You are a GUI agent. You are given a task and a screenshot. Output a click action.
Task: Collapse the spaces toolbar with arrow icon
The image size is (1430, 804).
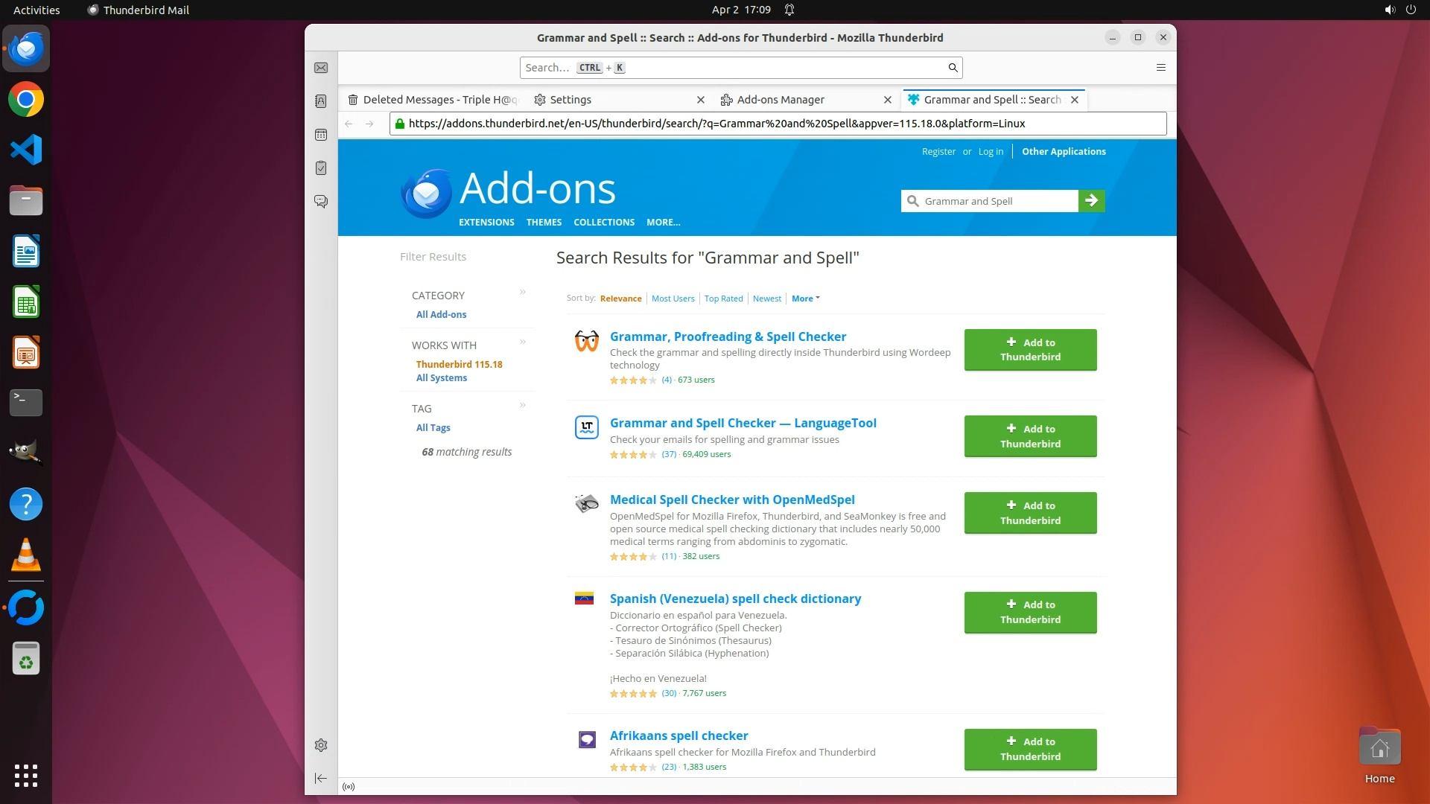[321, 778]
